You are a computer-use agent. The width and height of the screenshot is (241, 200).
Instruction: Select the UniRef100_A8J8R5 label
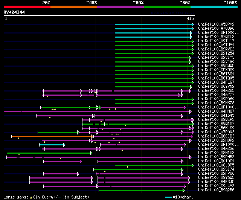[x=216, y=165]
